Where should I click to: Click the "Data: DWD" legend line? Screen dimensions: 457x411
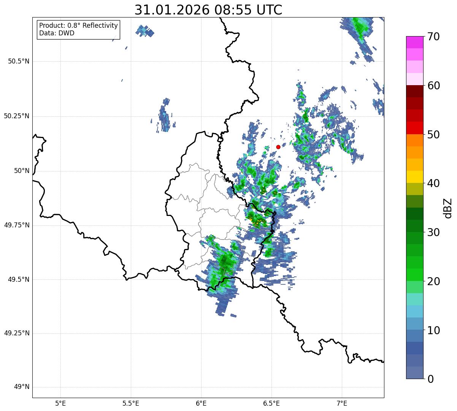point(57,33)
